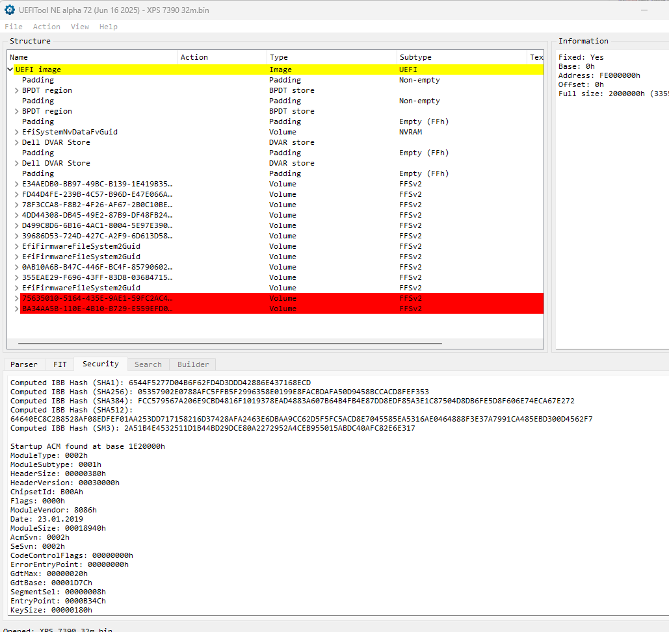Open the File menu
The width and height of the screenshot is (669, 632).
pyautogui.click(x=14, y=27)
